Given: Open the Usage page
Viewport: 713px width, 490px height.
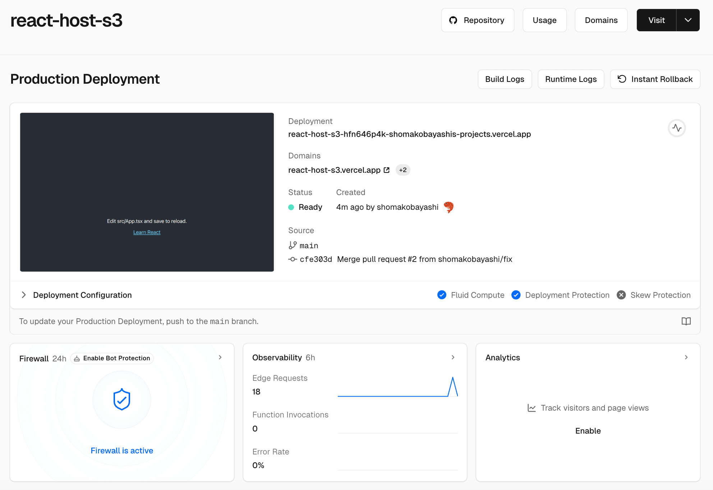Looking at the screenshot, I should (x=544, y=20).
